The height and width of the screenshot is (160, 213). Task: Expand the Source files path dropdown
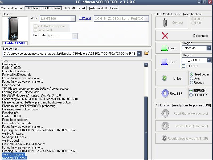(x=139, y=54)
